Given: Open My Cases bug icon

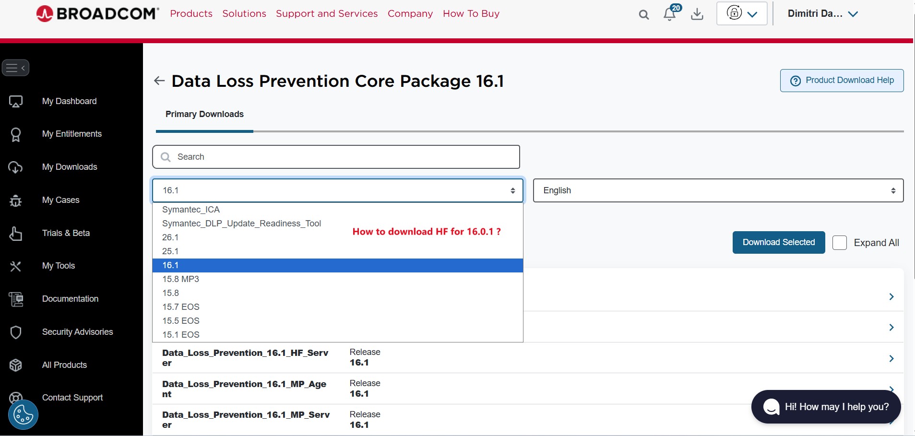Looking at the screenshot, I should pyautogui.click(x=15, y=200).
